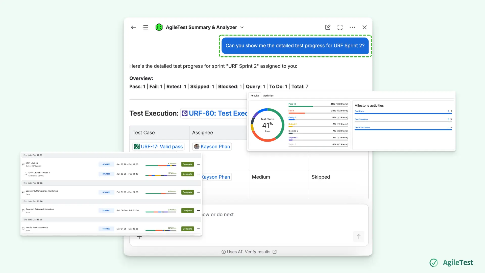Image resolution: width=485 pixels, height=273 pixels.
Task: Open the Uses AI. Verify results. link
Action: pyautogui.click(x=249, y=252)
